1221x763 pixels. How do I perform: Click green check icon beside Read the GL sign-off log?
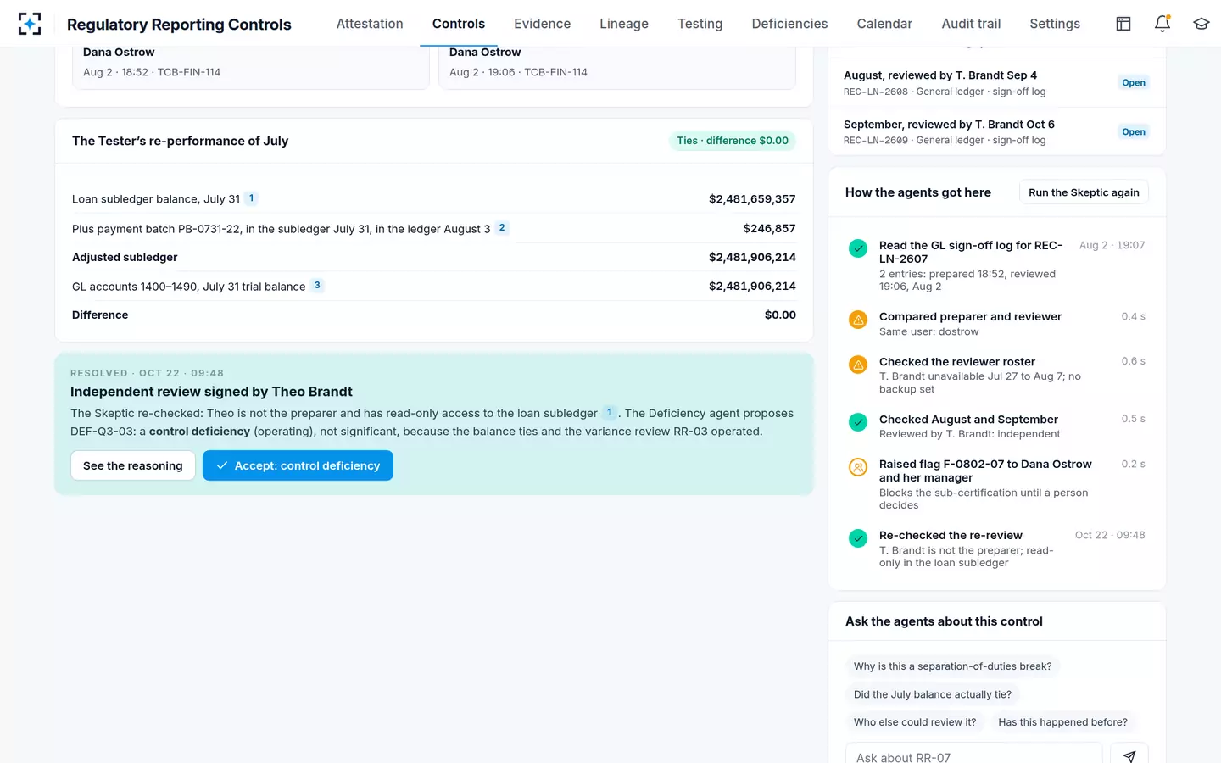pyautogui.click(x=858, y=248)
